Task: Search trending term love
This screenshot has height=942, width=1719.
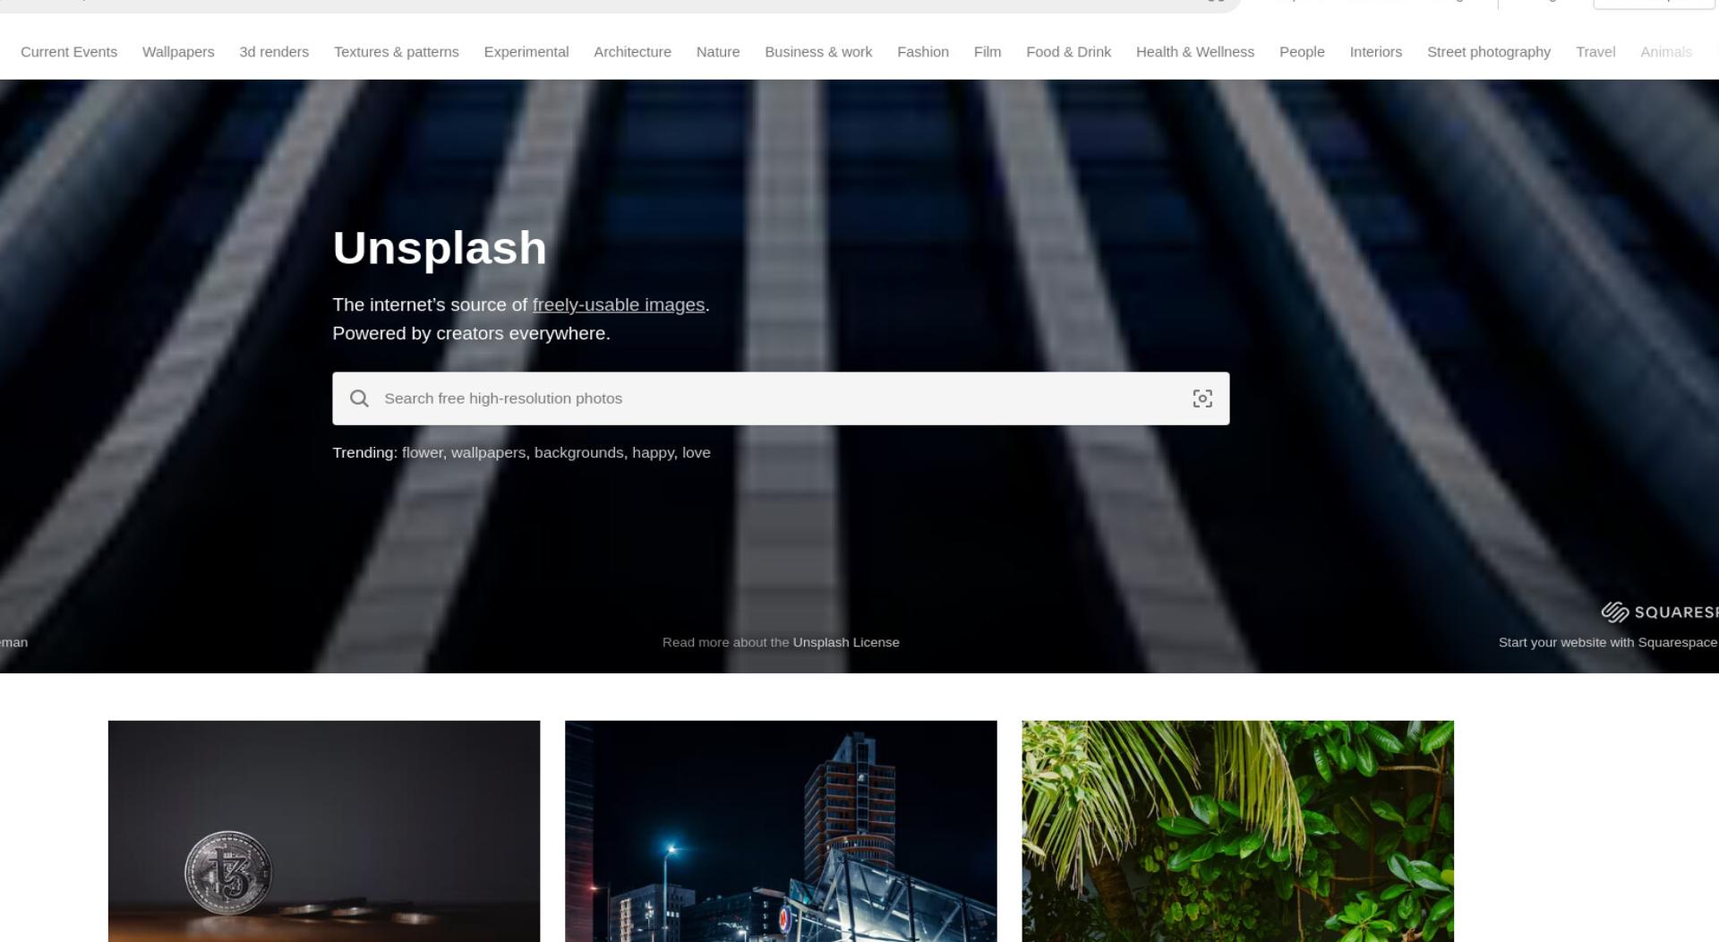Action: pyautogui.click(x=697, y=452)
